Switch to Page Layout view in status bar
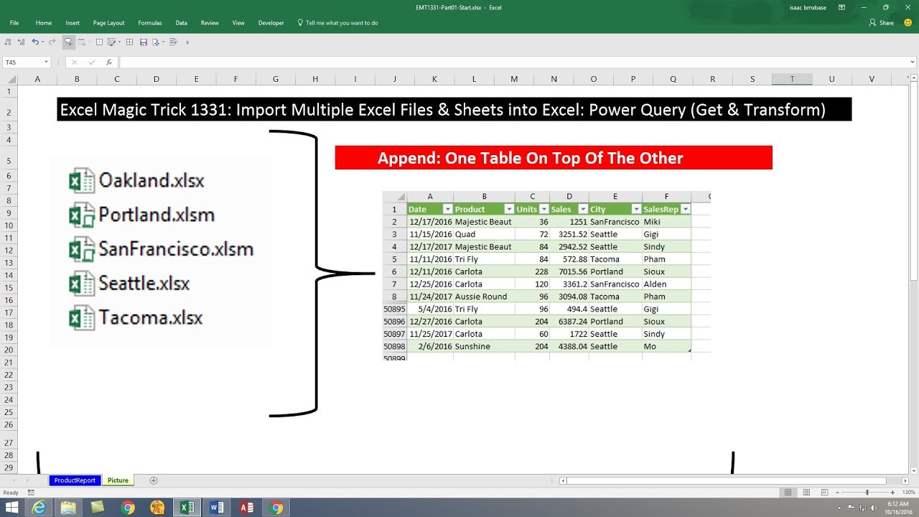Viewport: 919px width, 517px height. [x=805, y=493]
